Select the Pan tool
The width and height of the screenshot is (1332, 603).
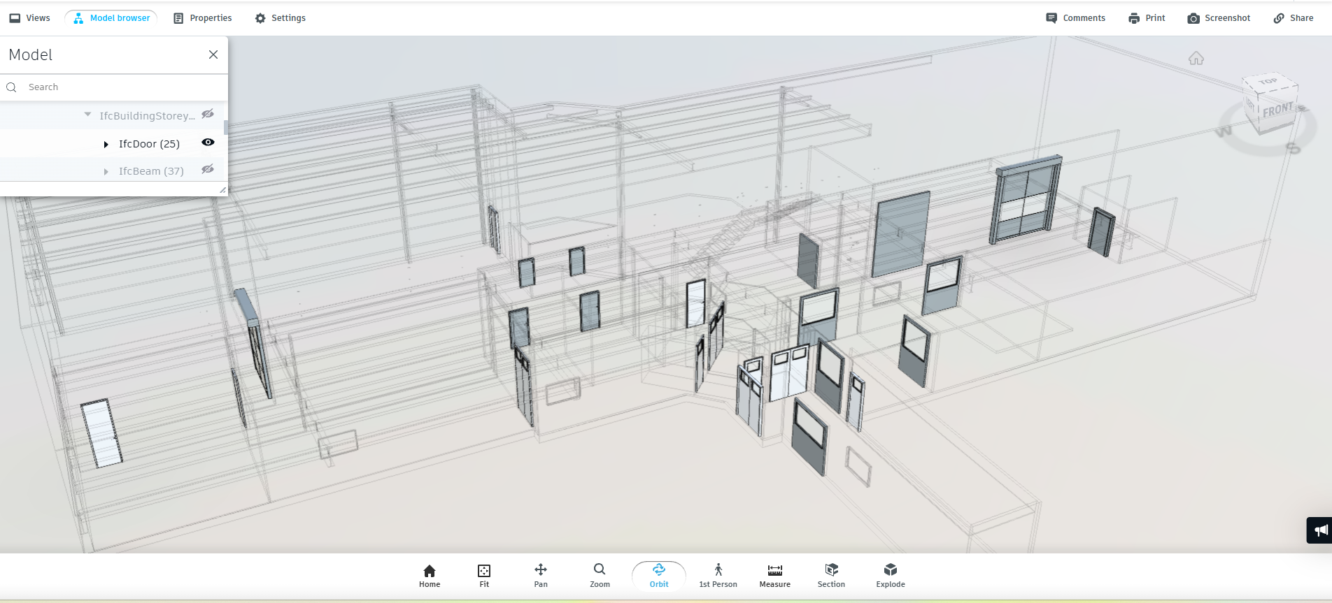tap(541, 576)
